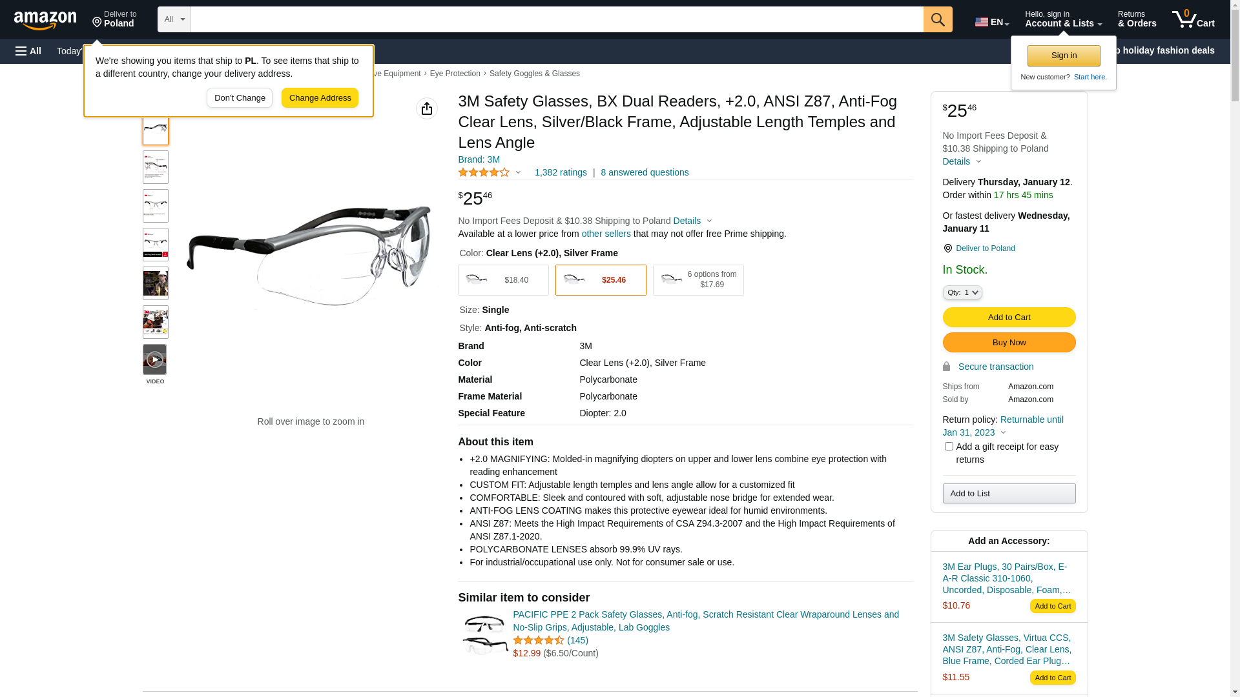The image size is (1240, 697).
Task: Open Returns & Orders
Action: [1137, 19]
